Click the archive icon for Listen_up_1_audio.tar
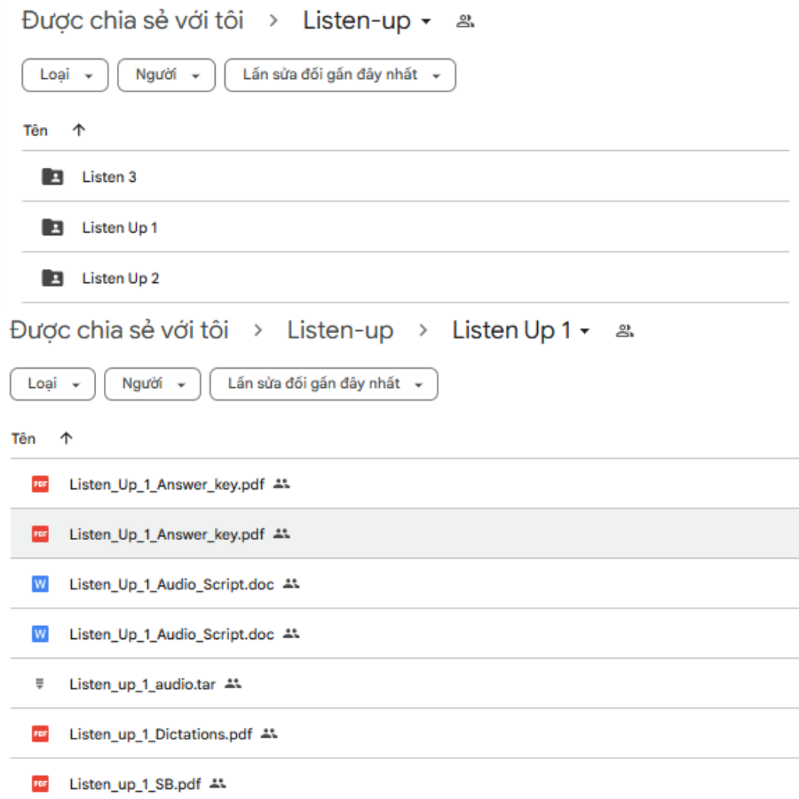Screen dimensions: 799x799 click(40, 684)
